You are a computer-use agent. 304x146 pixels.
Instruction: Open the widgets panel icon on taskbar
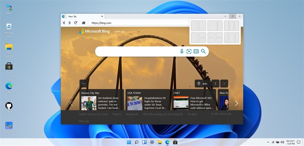tap(144, 142)
